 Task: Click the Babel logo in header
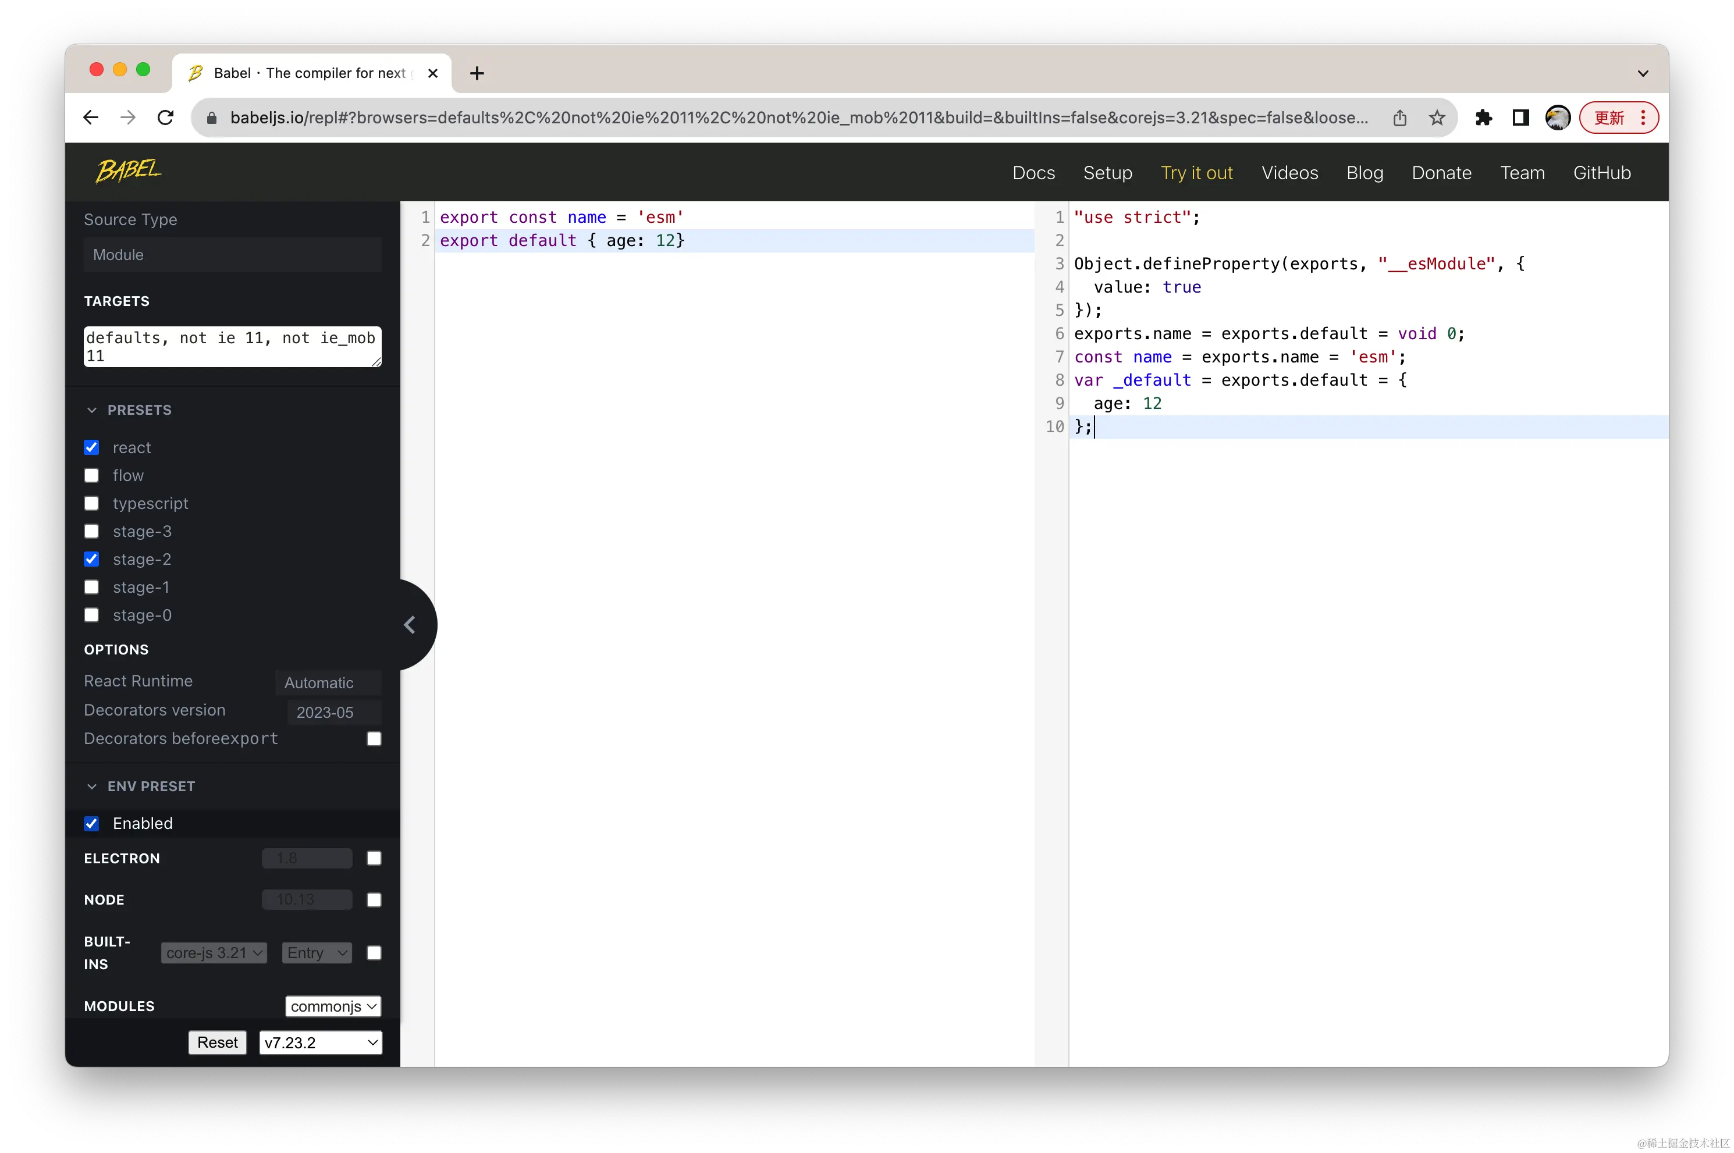coord(129,170)
